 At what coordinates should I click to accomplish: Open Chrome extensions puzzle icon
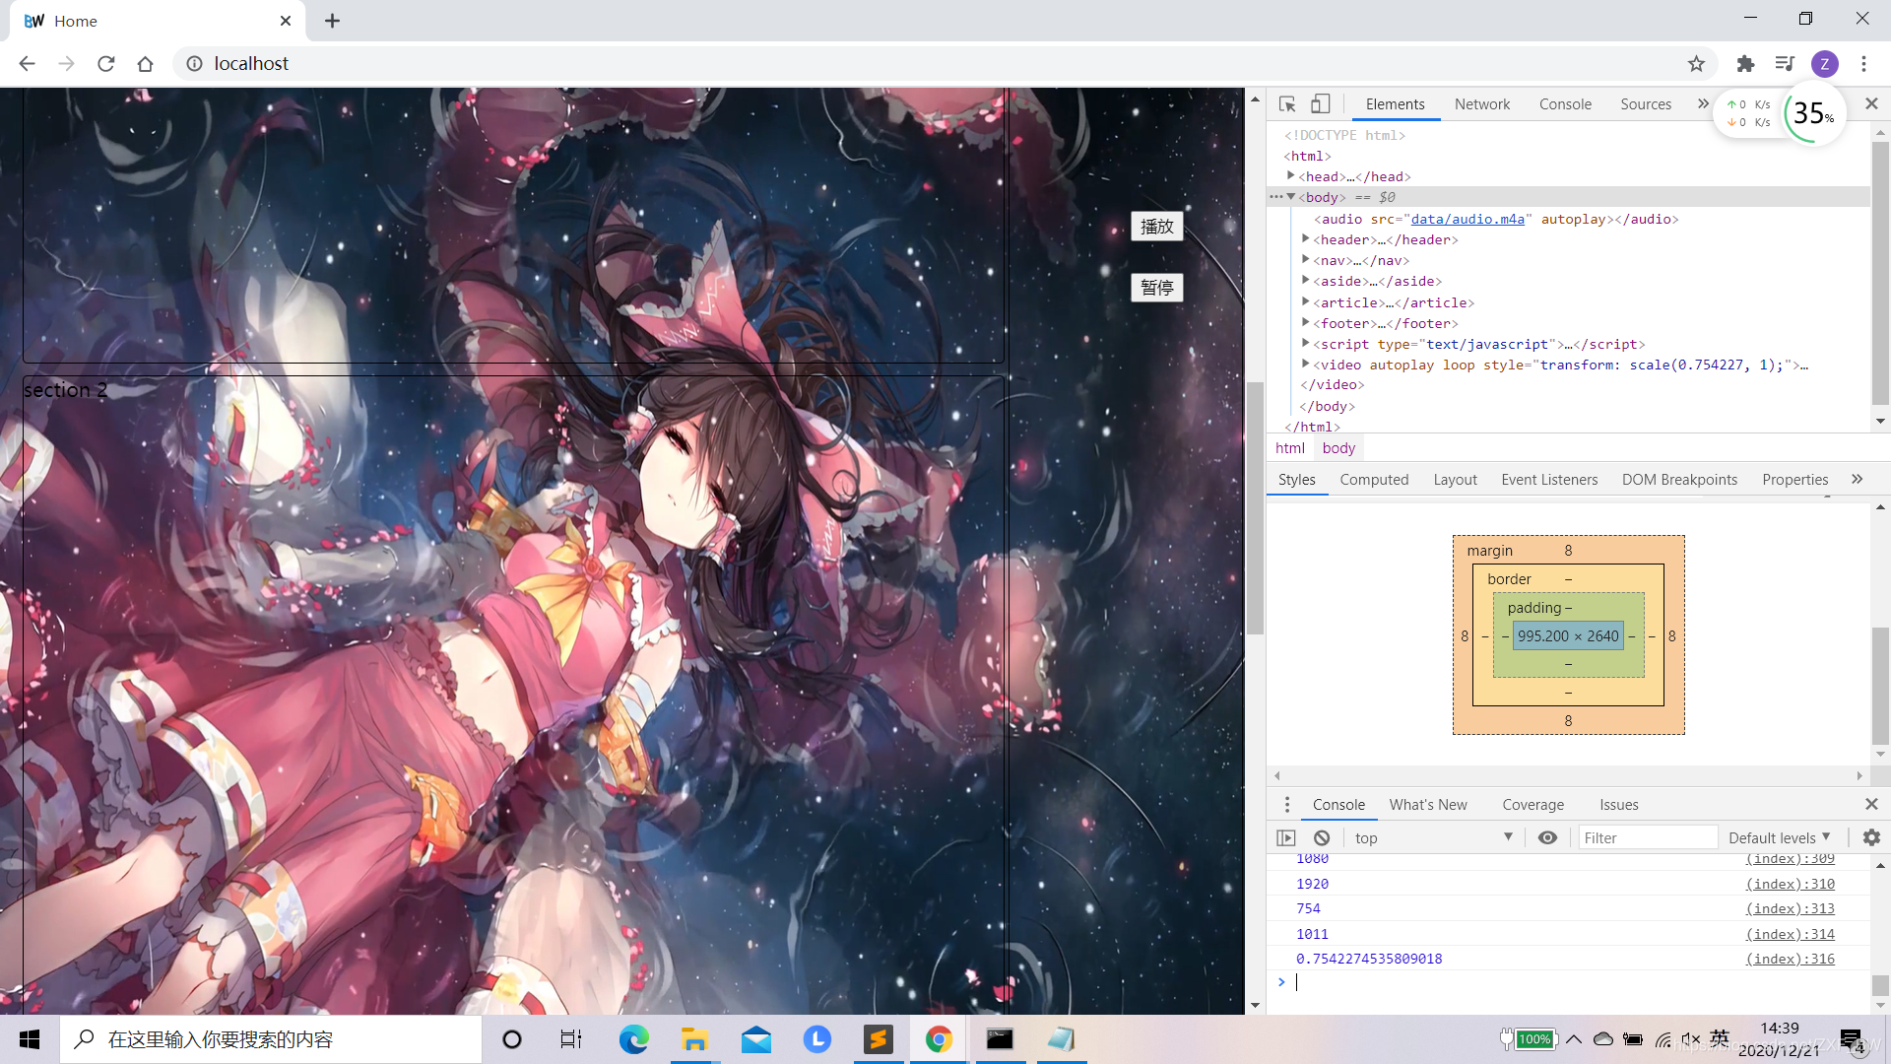click(1745, 64)
